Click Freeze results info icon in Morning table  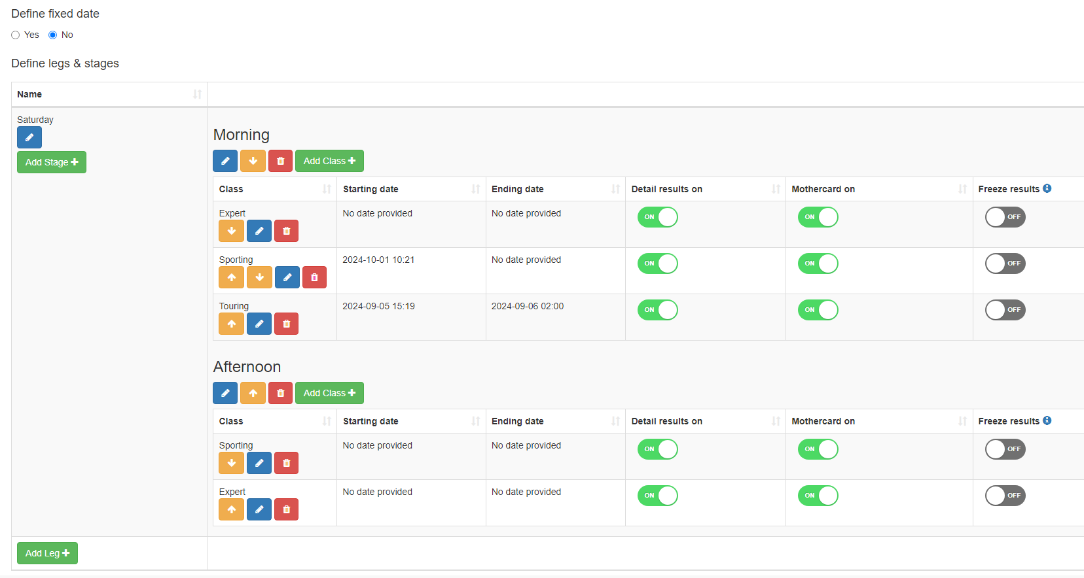coord(1047,188)
